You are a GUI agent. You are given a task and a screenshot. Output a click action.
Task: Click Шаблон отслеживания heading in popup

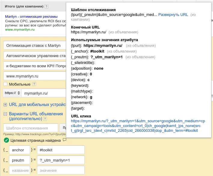click(x=93, y=10)
